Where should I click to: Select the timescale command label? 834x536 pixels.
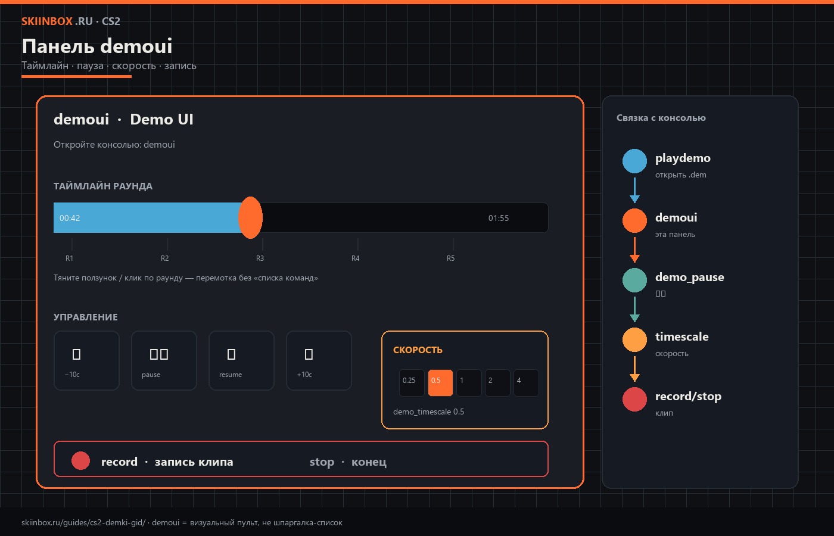682,336
